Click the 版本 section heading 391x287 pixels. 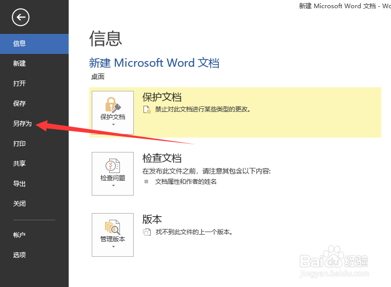[x=152, y=219]
